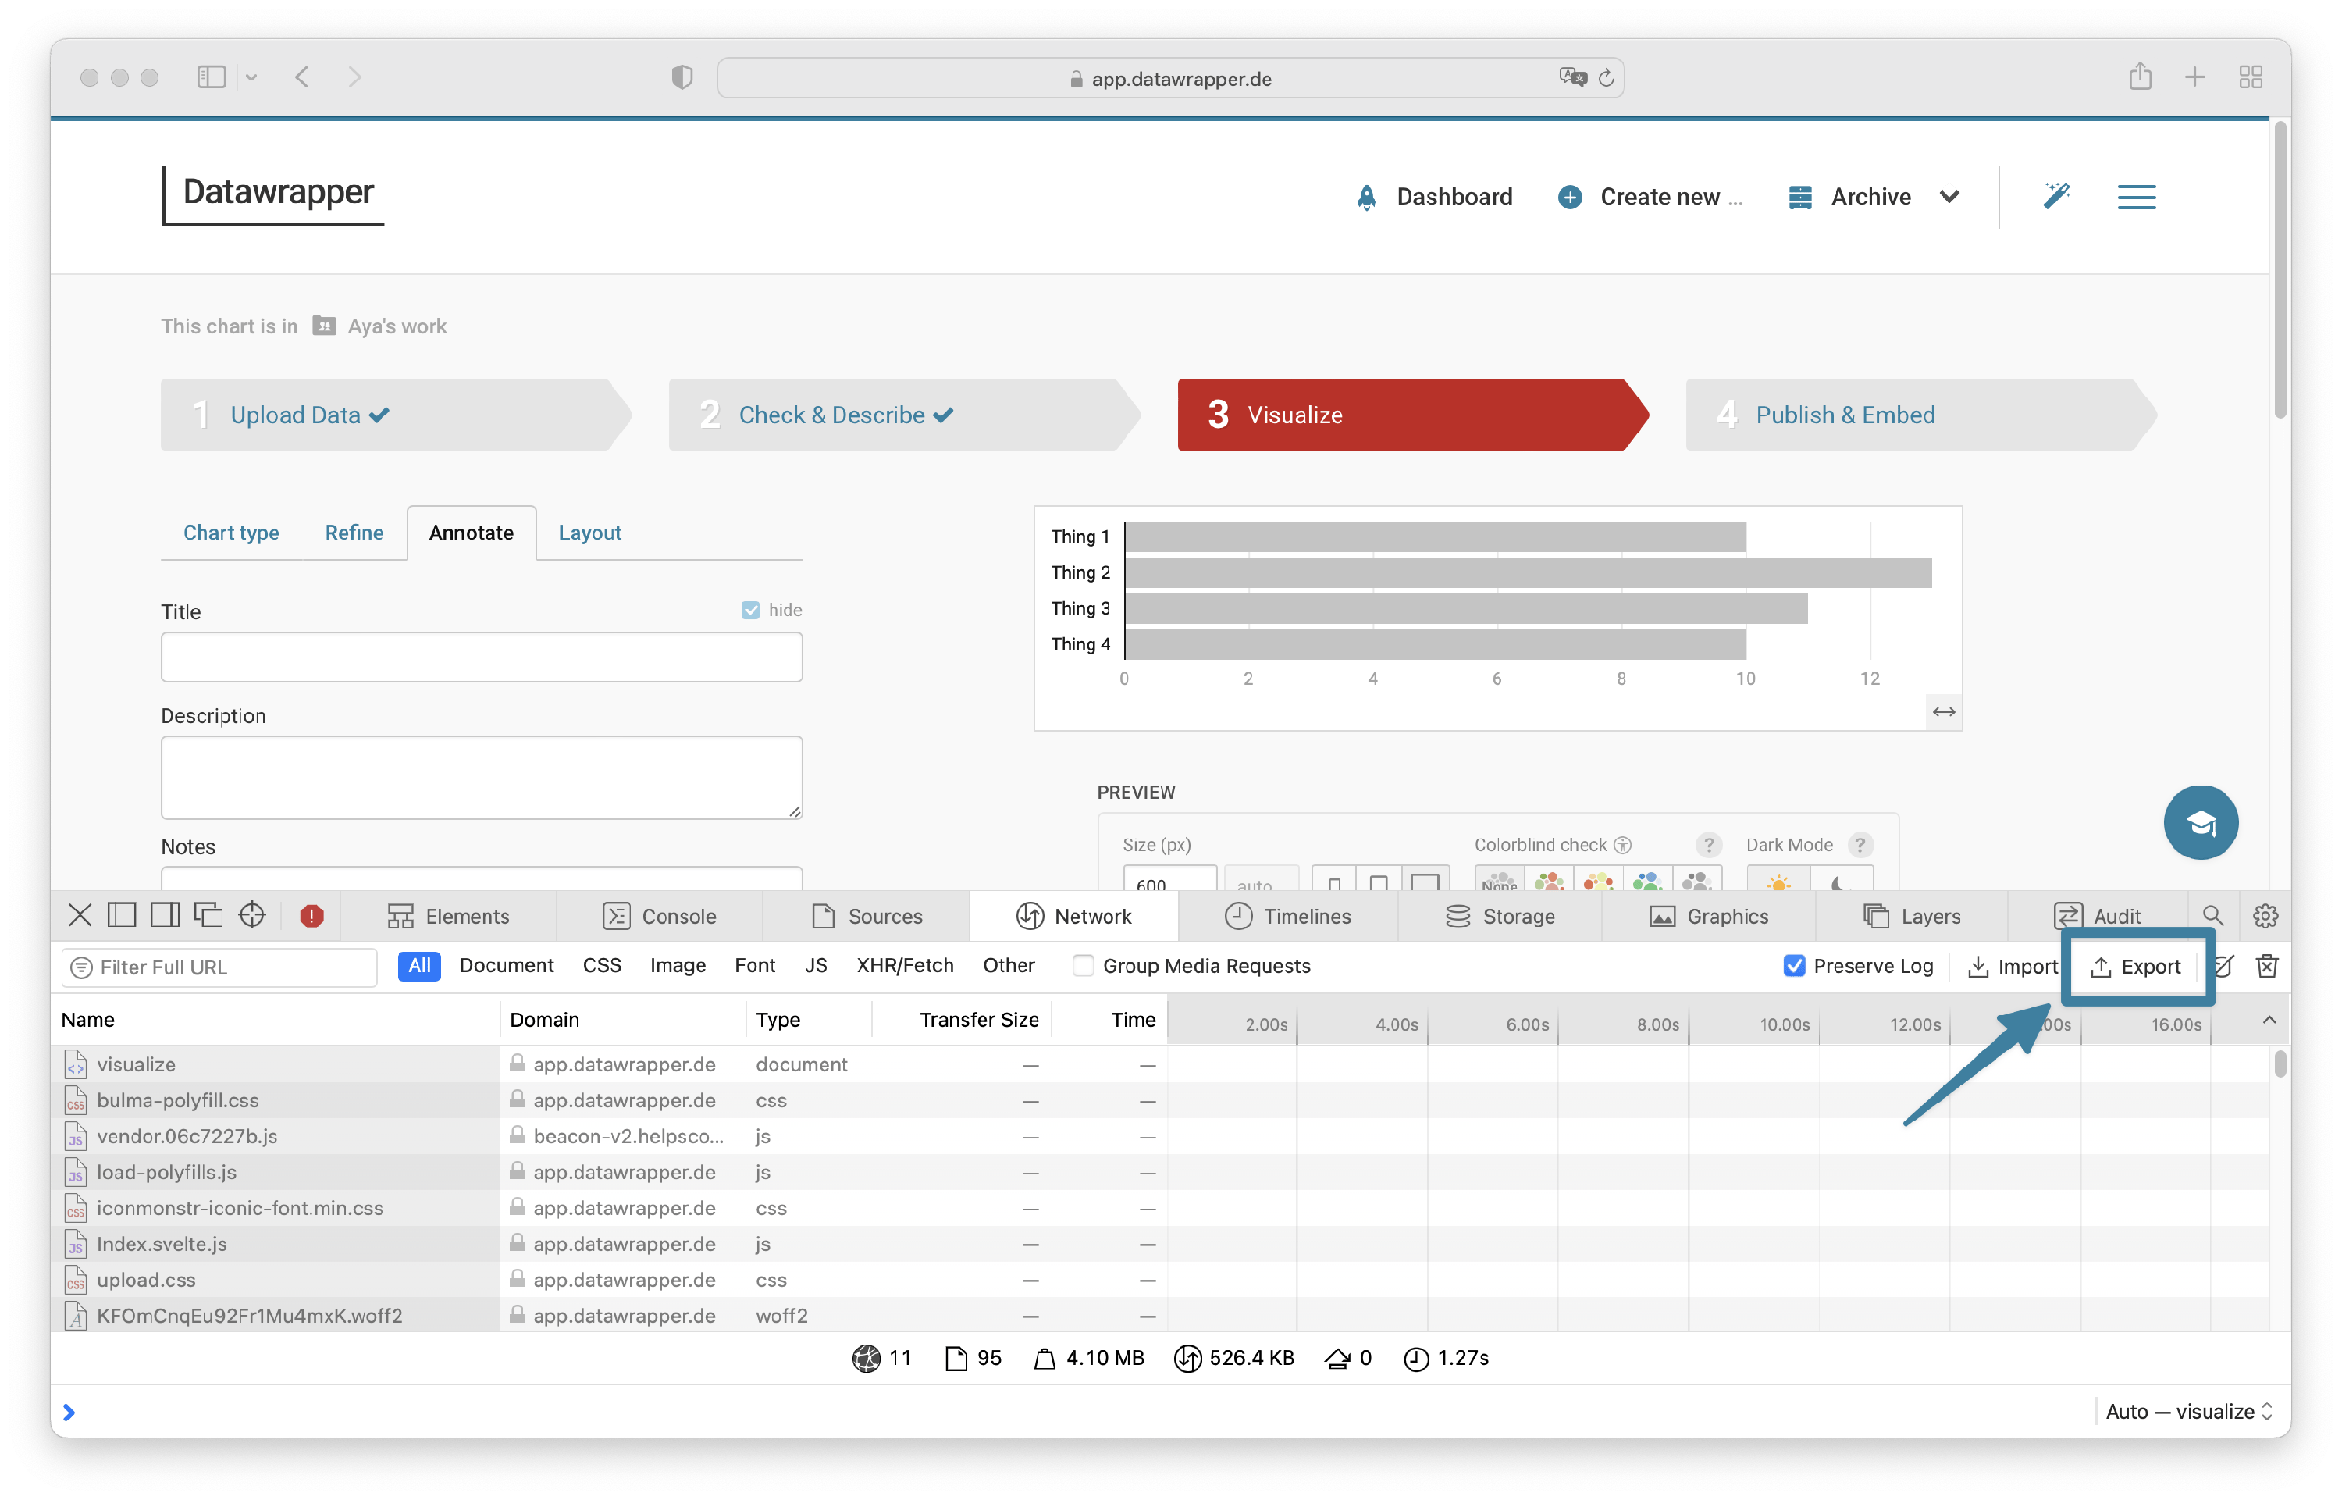Image resolution: width=2342 pixels, height=1500 pixels.
Task: Click the inspector search magnifier icon
Action: click(2212, 916)
